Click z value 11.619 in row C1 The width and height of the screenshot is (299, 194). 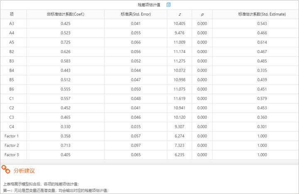click(x=179, y=98)
